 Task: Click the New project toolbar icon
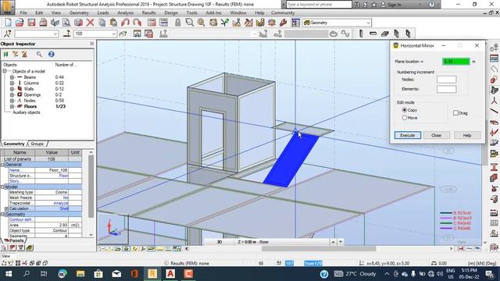click(x=9, y=23)
